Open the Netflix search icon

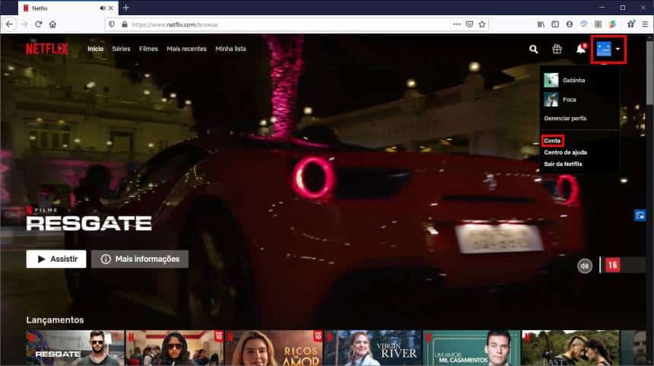coord(533,49)
